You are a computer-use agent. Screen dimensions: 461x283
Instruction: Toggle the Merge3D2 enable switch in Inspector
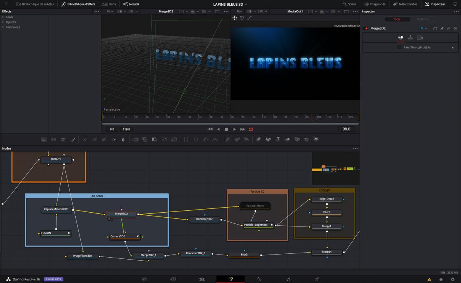coord(366,28)
